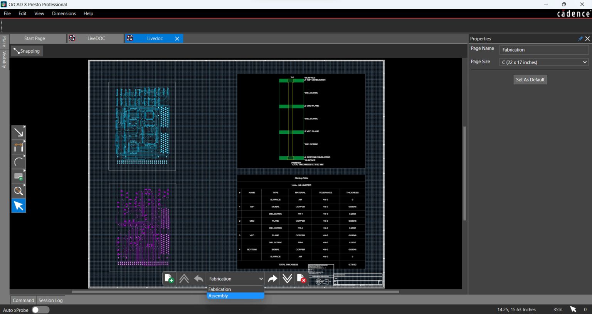Select the linear dimension tool
Image resolution: width=592 pixels, height=314 pixels.
tap(18, 147)
